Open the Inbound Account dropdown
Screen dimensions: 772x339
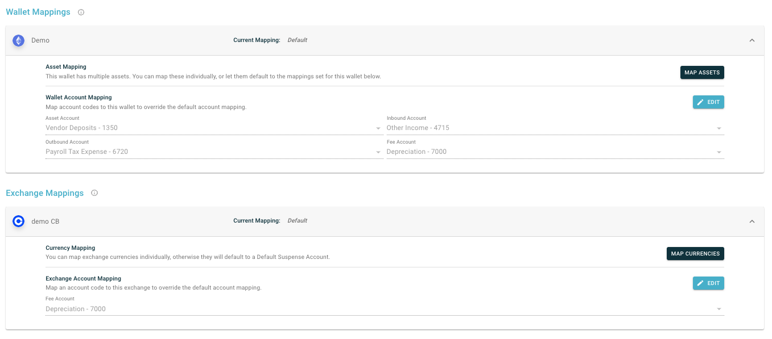[x=555, y=128]
